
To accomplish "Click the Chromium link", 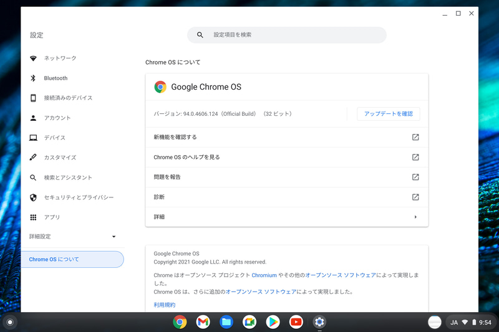I will pyautogui.click(x=264, y=275).
